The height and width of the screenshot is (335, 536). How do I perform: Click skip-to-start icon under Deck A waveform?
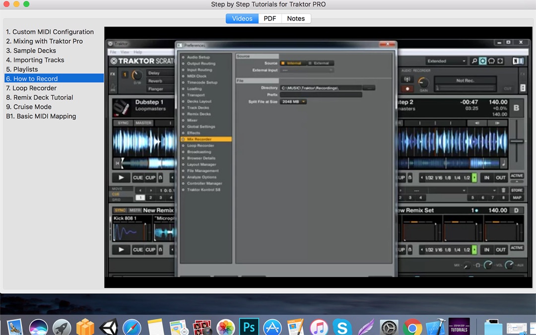pyautogui.click(x=117, y=163)
